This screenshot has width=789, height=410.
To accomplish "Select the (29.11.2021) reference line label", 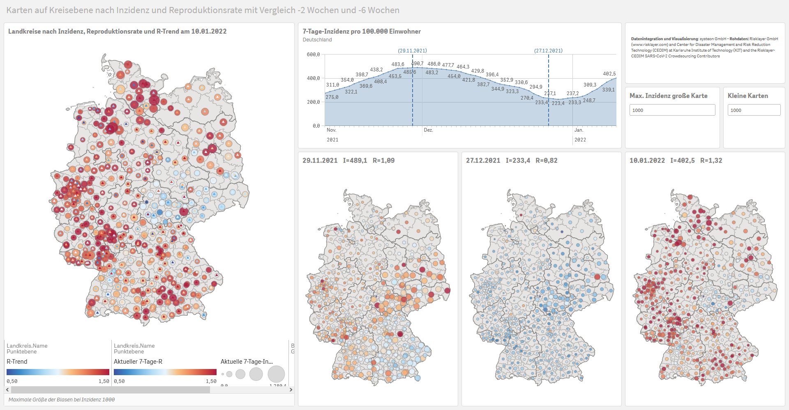I will [413, 51].
